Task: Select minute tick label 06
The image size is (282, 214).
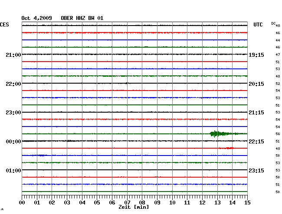Action: coord(112,203)
